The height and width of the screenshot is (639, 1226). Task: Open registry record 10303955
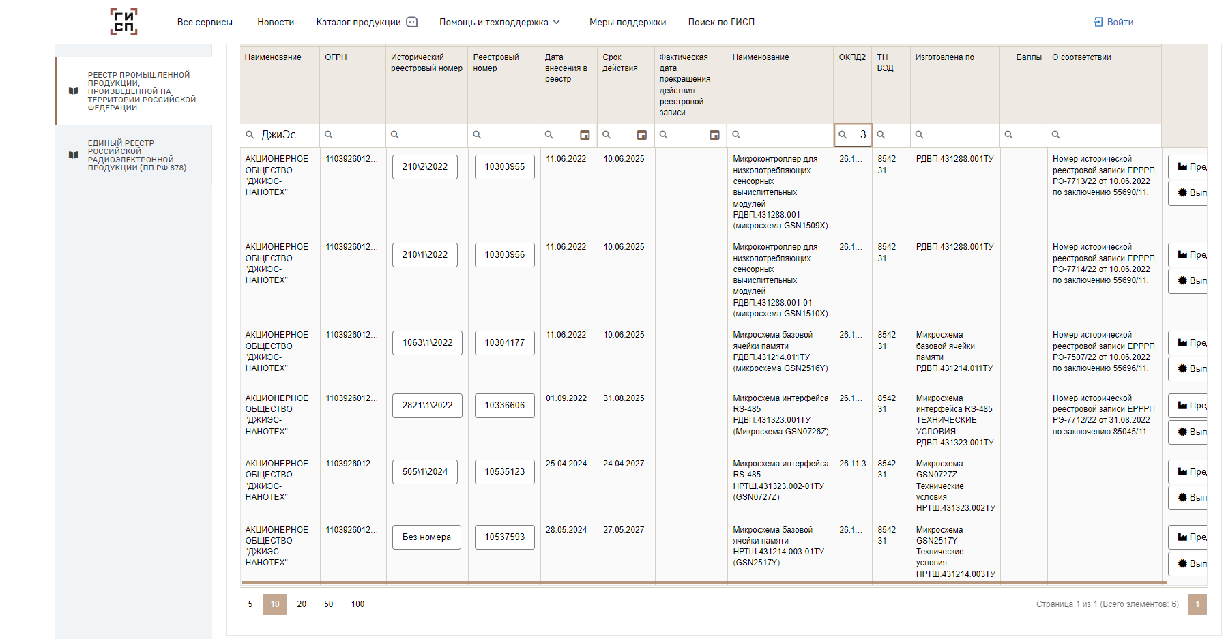click(x=505, y=167)
